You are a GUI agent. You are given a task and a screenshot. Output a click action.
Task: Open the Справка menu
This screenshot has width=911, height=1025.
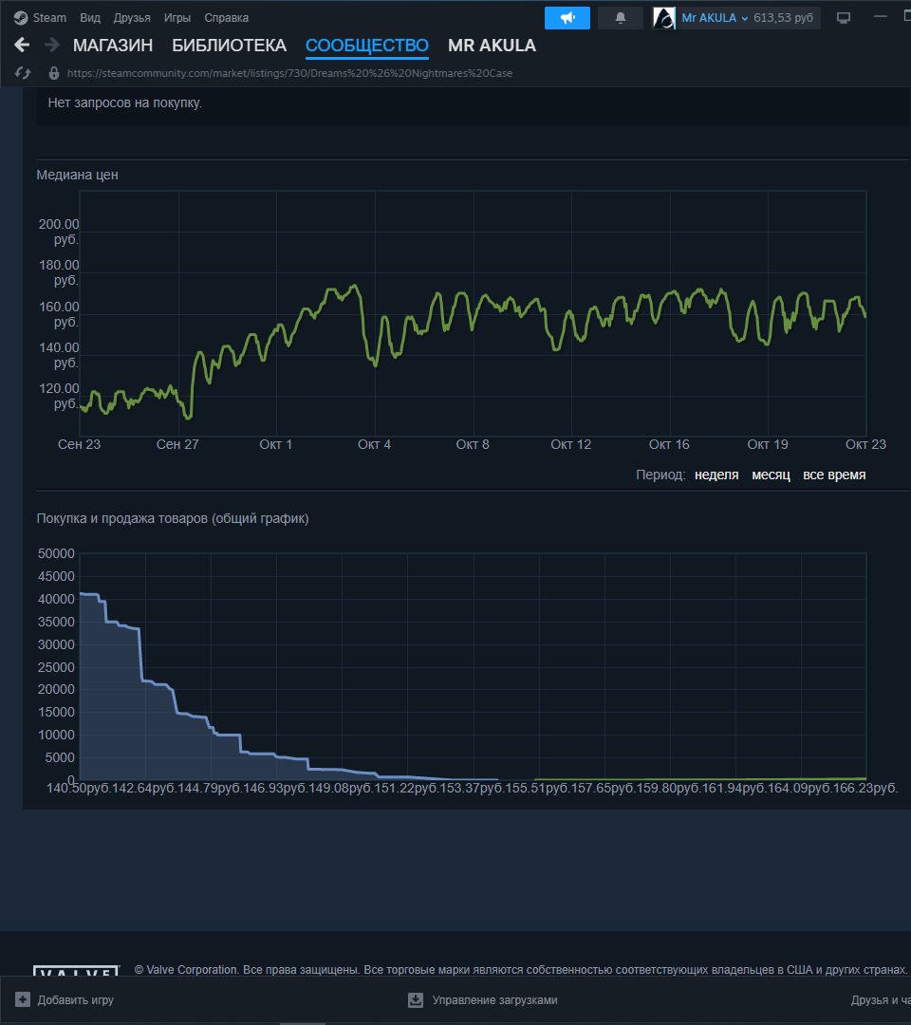pyautogui.click(x=225, y=17)
